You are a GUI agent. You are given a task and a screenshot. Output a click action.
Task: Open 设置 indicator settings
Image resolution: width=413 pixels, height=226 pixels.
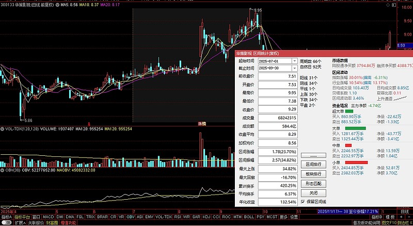click(x=294, y=217)
